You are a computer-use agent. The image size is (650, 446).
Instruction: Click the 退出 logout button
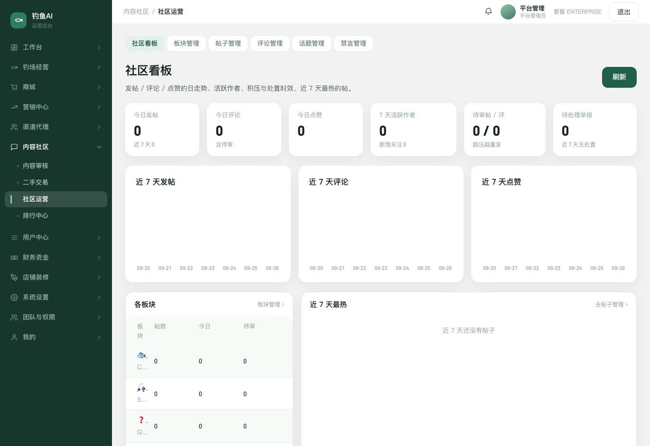tap(624, 12)
